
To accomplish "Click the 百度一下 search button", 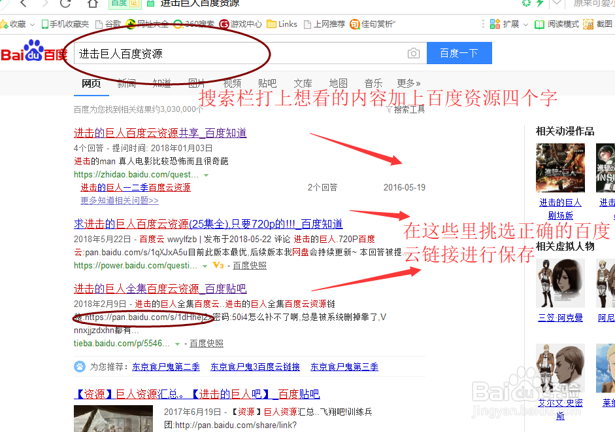I will 459,53.
